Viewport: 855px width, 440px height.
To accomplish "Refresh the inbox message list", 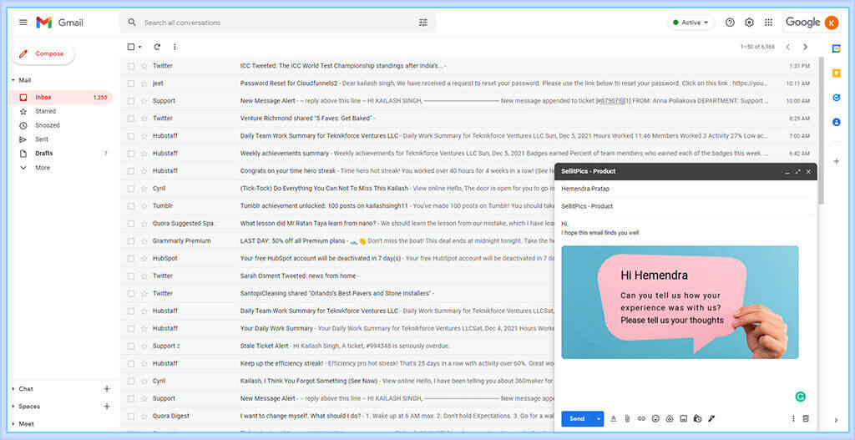I will coord(156,47).
